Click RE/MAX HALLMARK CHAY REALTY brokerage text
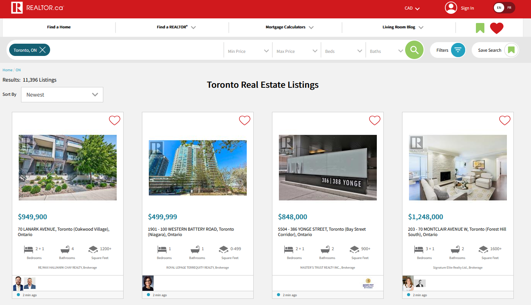 pos(68,267)
